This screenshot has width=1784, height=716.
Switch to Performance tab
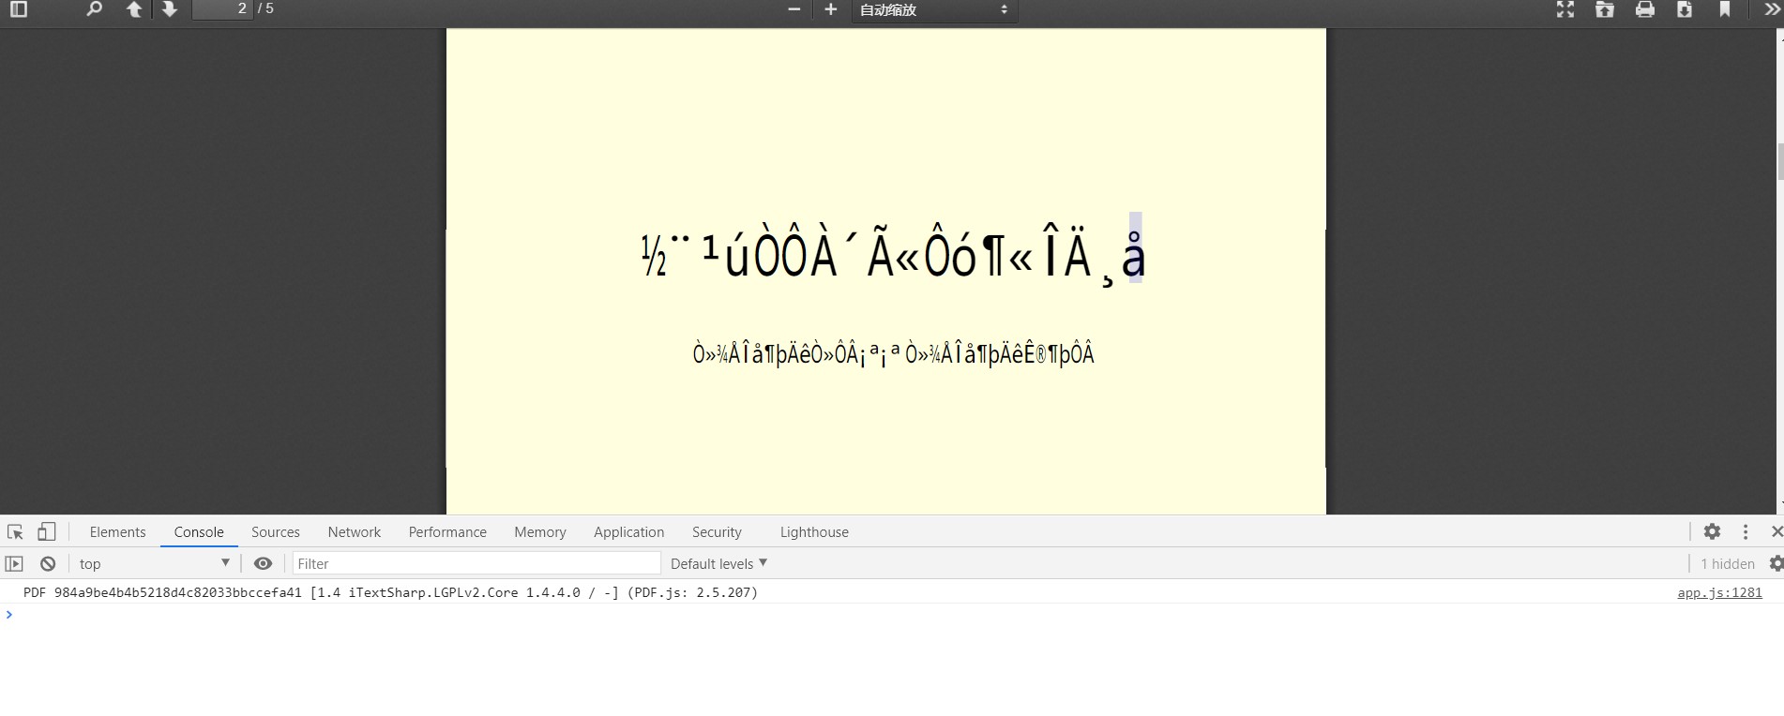(447, 531)
